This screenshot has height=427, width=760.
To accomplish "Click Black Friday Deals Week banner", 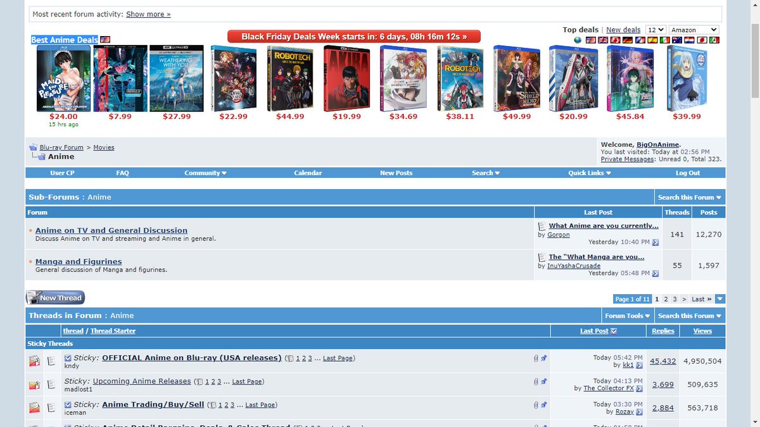I will click(x=354, y=37).
